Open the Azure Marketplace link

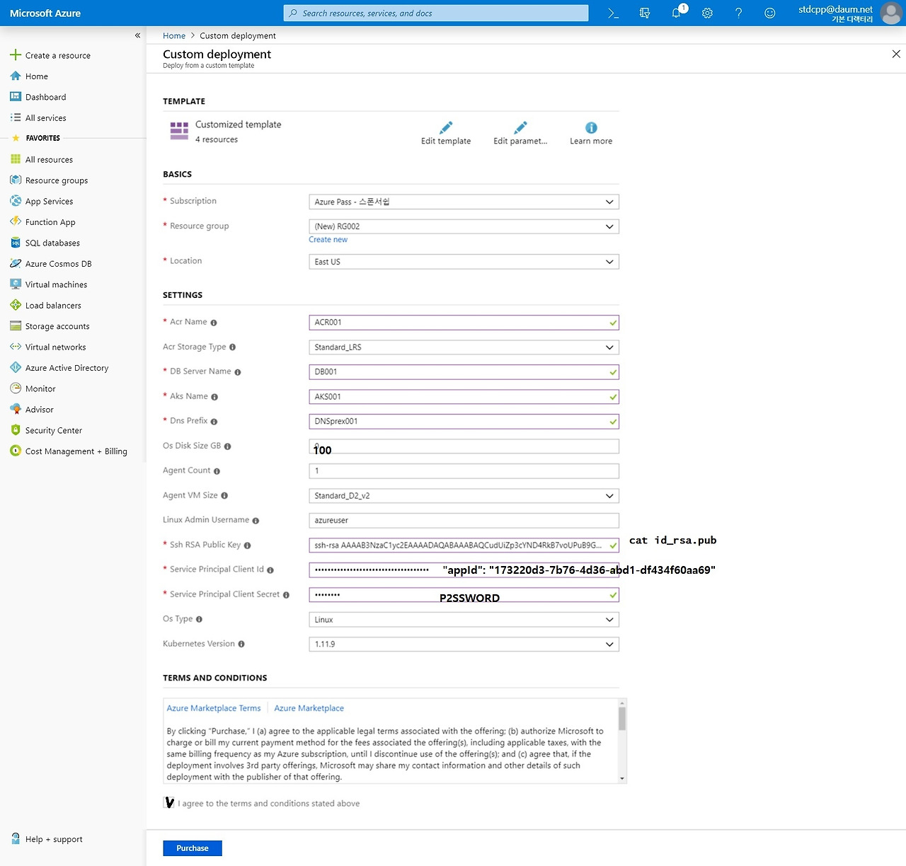click(x=309, y=708)
